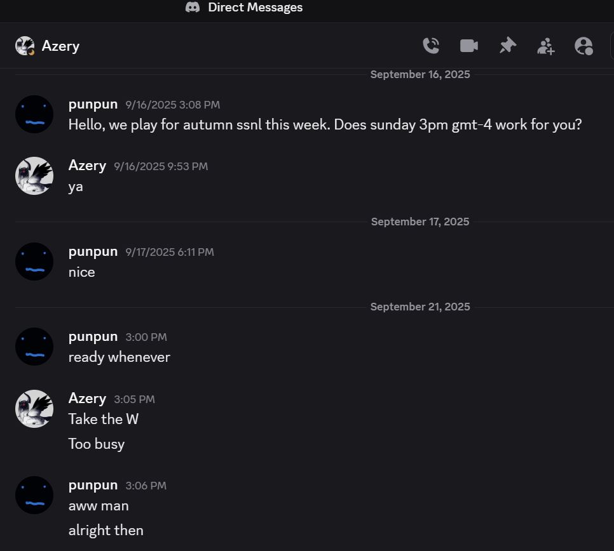
Task: Open Azery's avatar next to "ya" message
Action: pos(34,176)
